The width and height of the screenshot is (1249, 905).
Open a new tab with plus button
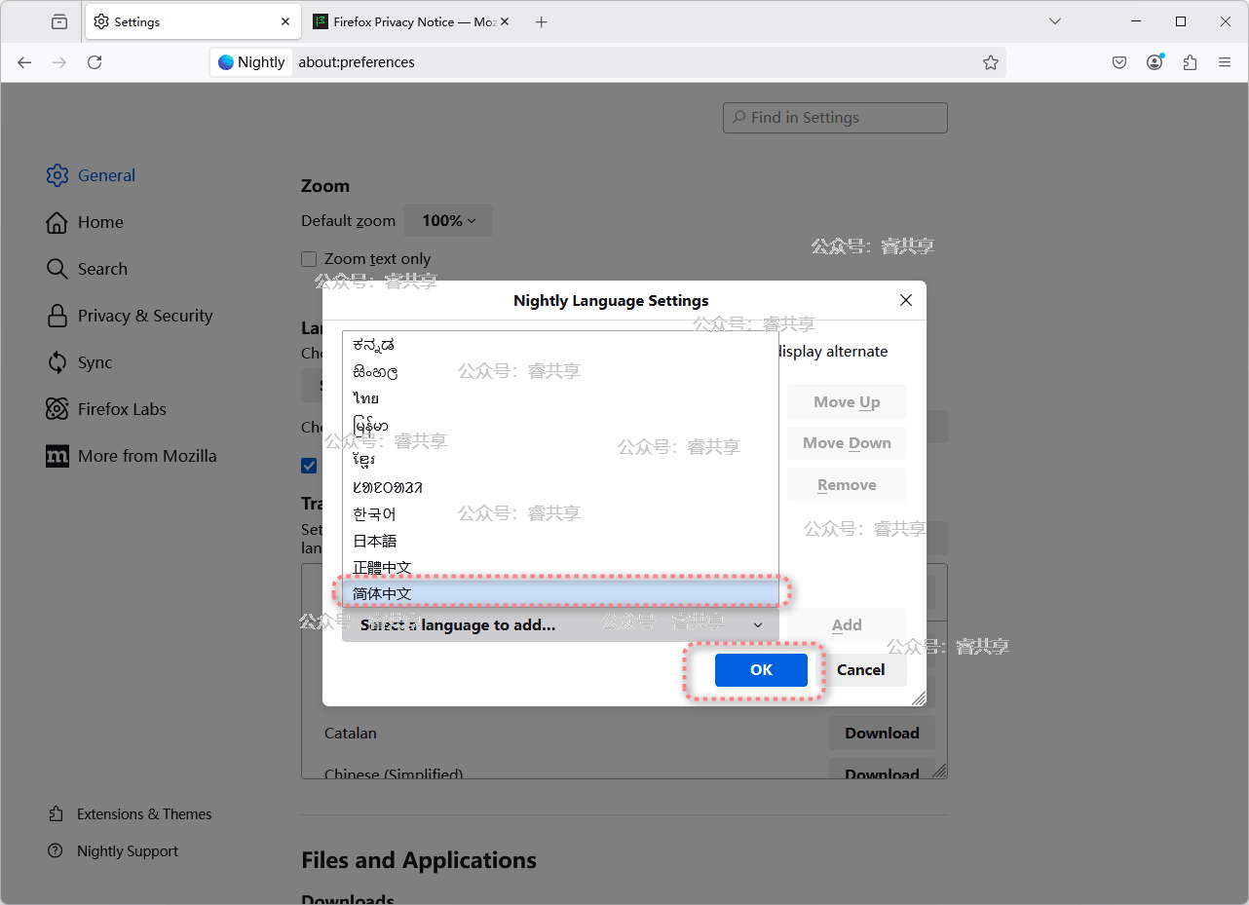(x=542, y=21)
